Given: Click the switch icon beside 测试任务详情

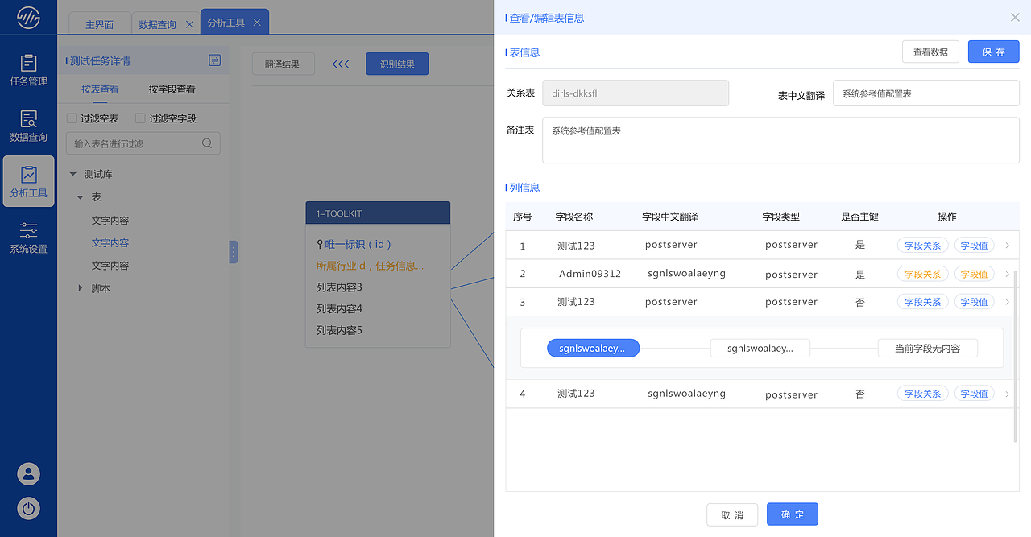Looking at the screenshot, I should click(x=213, y=60).
